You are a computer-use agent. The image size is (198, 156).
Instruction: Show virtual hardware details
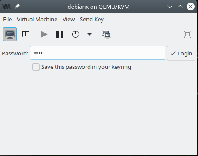click(26, 34)
